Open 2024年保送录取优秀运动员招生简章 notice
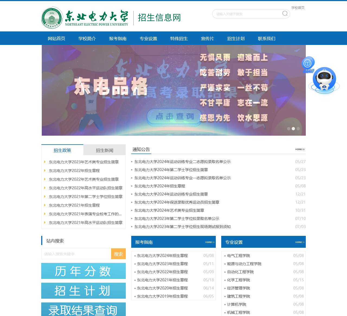The height and width of the screenshot is (316, 347). click(177, 202)
